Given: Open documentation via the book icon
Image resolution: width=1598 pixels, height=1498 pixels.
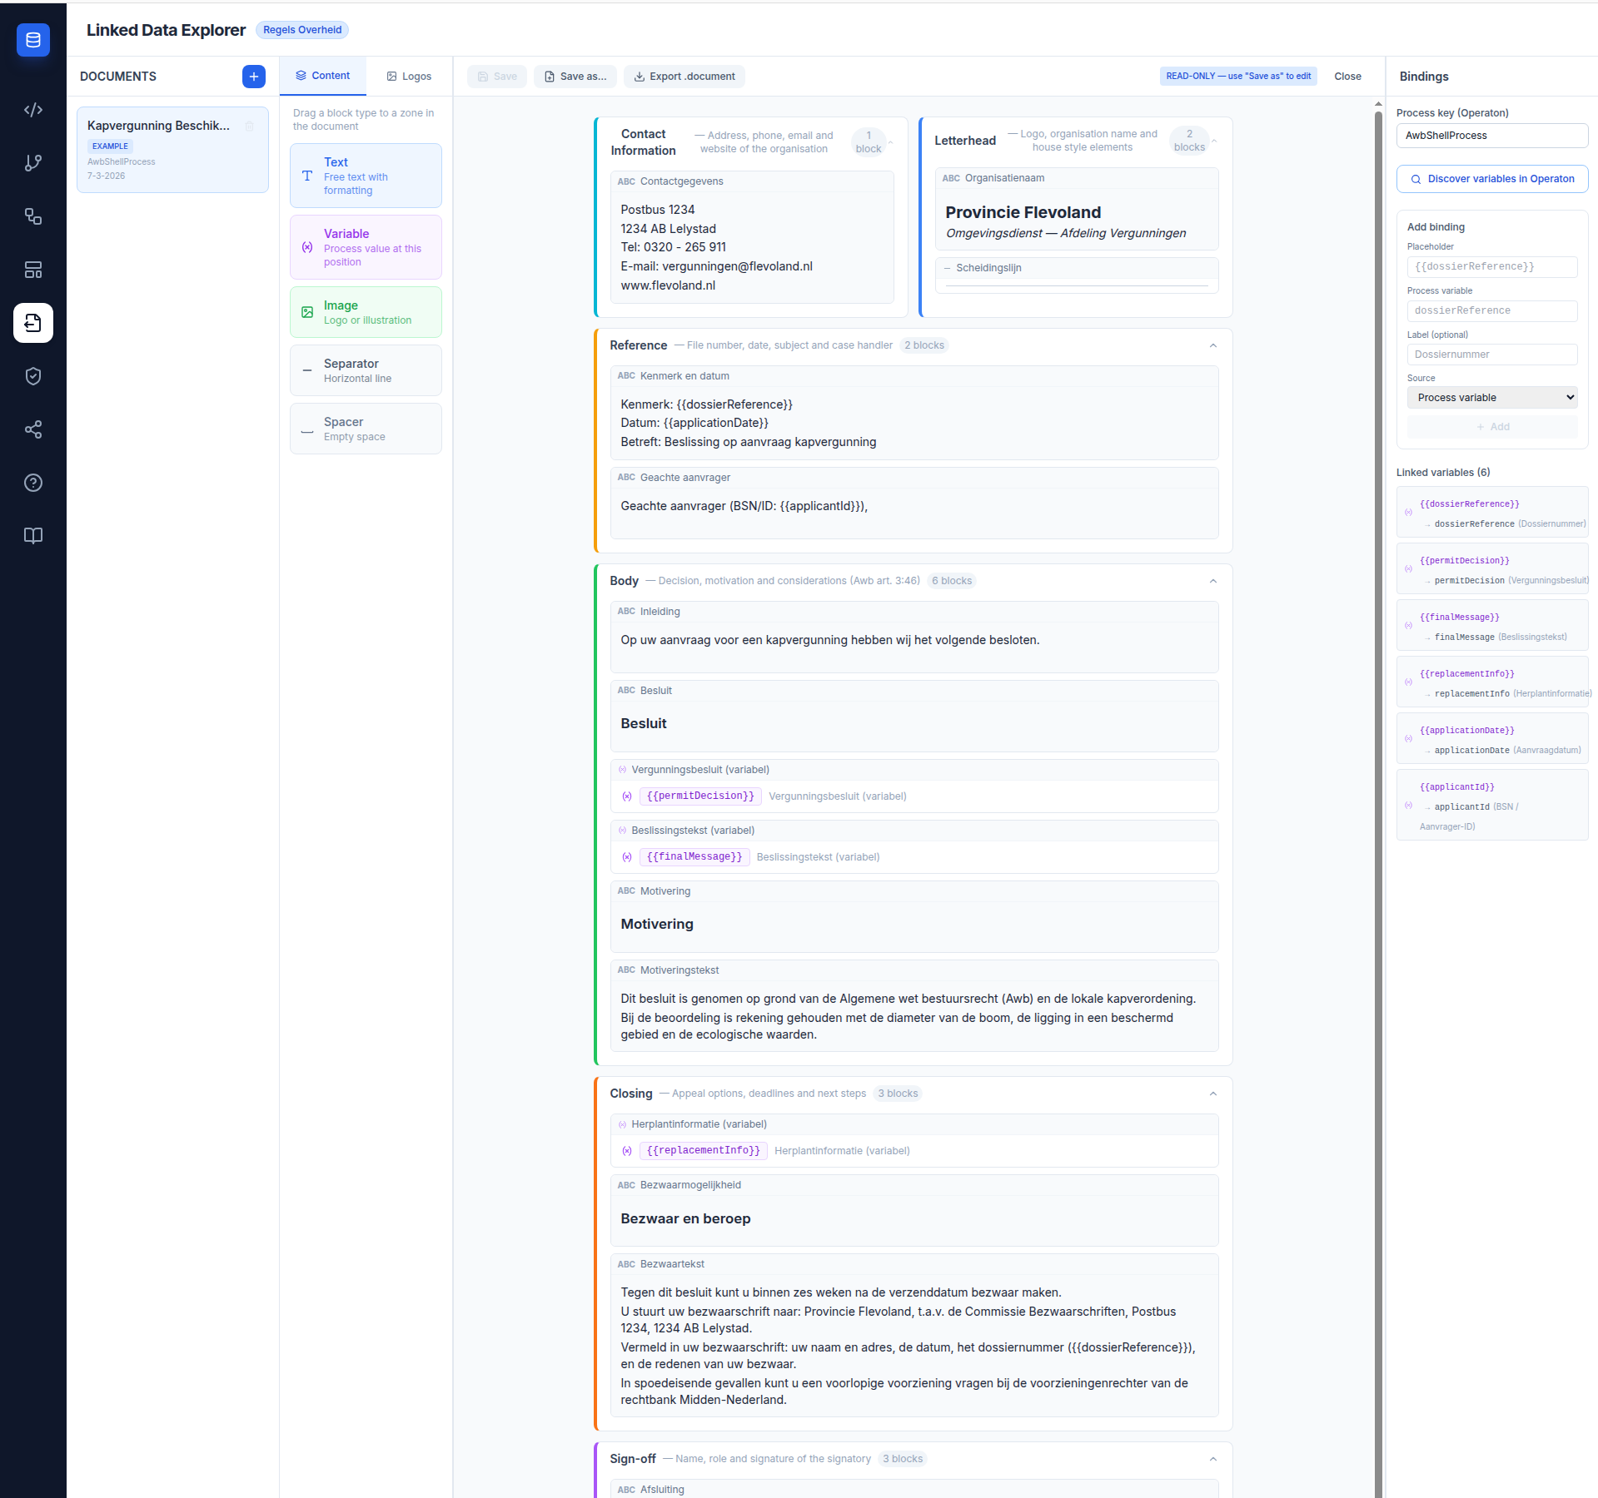Looking at the screenshot, I should click(x=33, y=536).
